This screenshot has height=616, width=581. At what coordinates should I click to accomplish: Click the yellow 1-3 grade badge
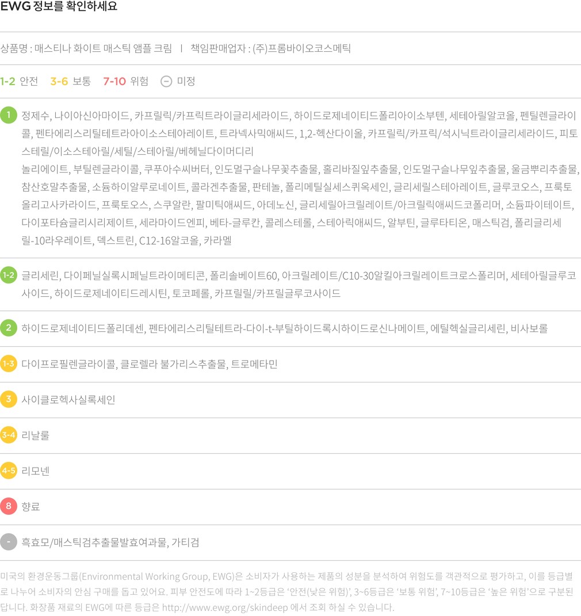9,364
